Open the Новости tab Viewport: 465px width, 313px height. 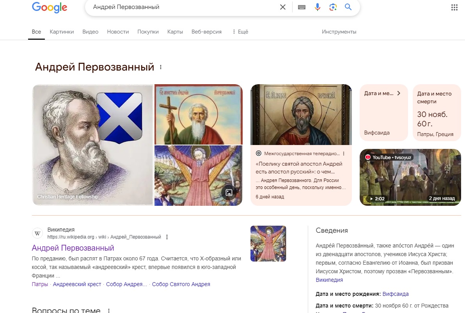click(x=118, y=32)
